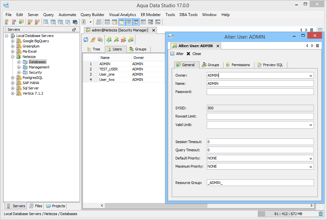Expand the PostgreSQL server node

point(12,78)
